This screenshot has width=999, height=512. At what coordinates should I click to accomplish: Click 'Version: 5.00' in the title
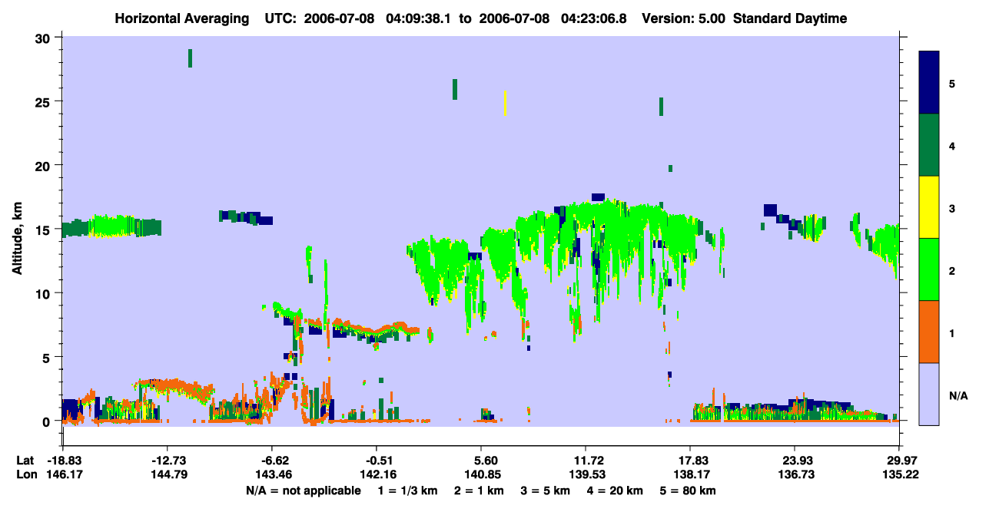(682, 18)
